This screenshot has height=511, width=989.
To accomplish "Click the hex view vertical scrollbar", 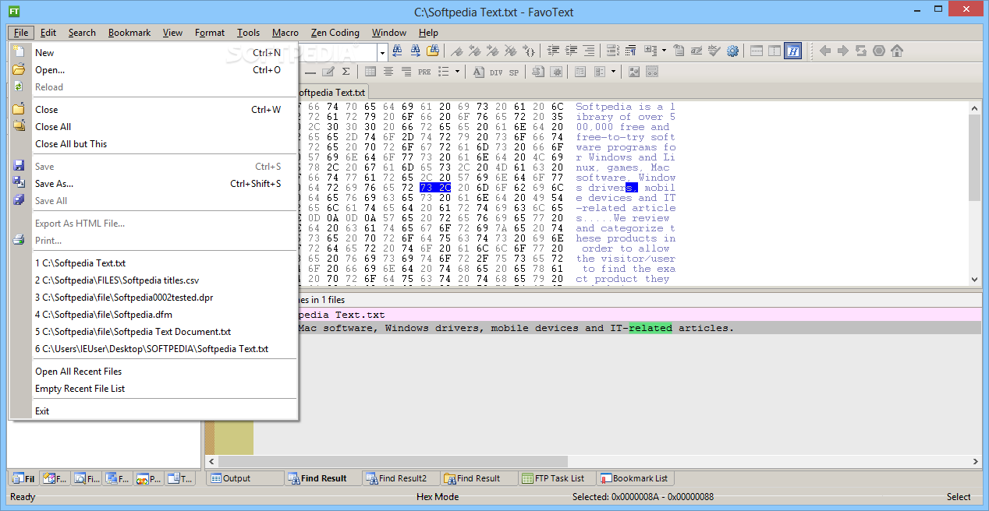I will coord(974,156).
